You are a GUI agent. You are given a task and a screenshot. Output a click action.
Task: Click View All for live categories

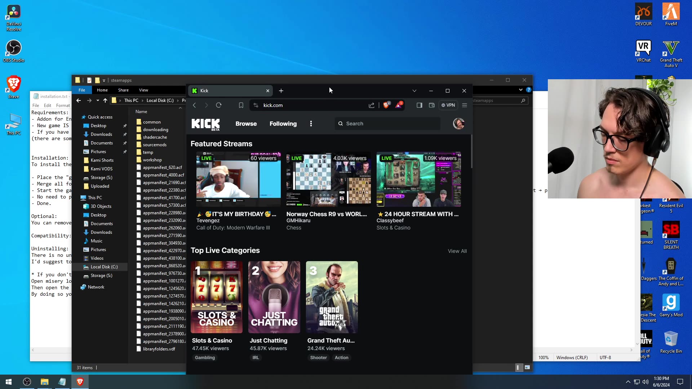point(457,251)
